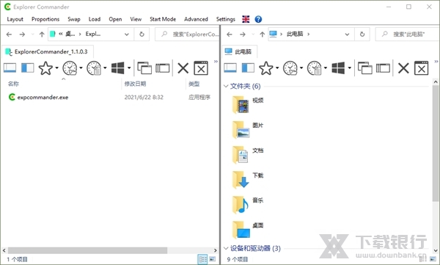440x265 pixels.
Task: Switch left pane to details view
Action: (x=202, y=259)
